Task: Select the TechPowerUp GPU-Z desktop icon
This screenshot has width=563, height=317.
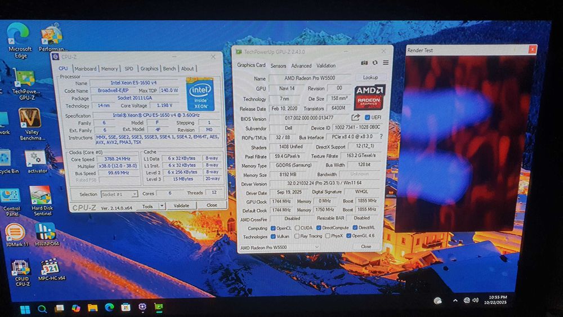Action: click(25, 84)
